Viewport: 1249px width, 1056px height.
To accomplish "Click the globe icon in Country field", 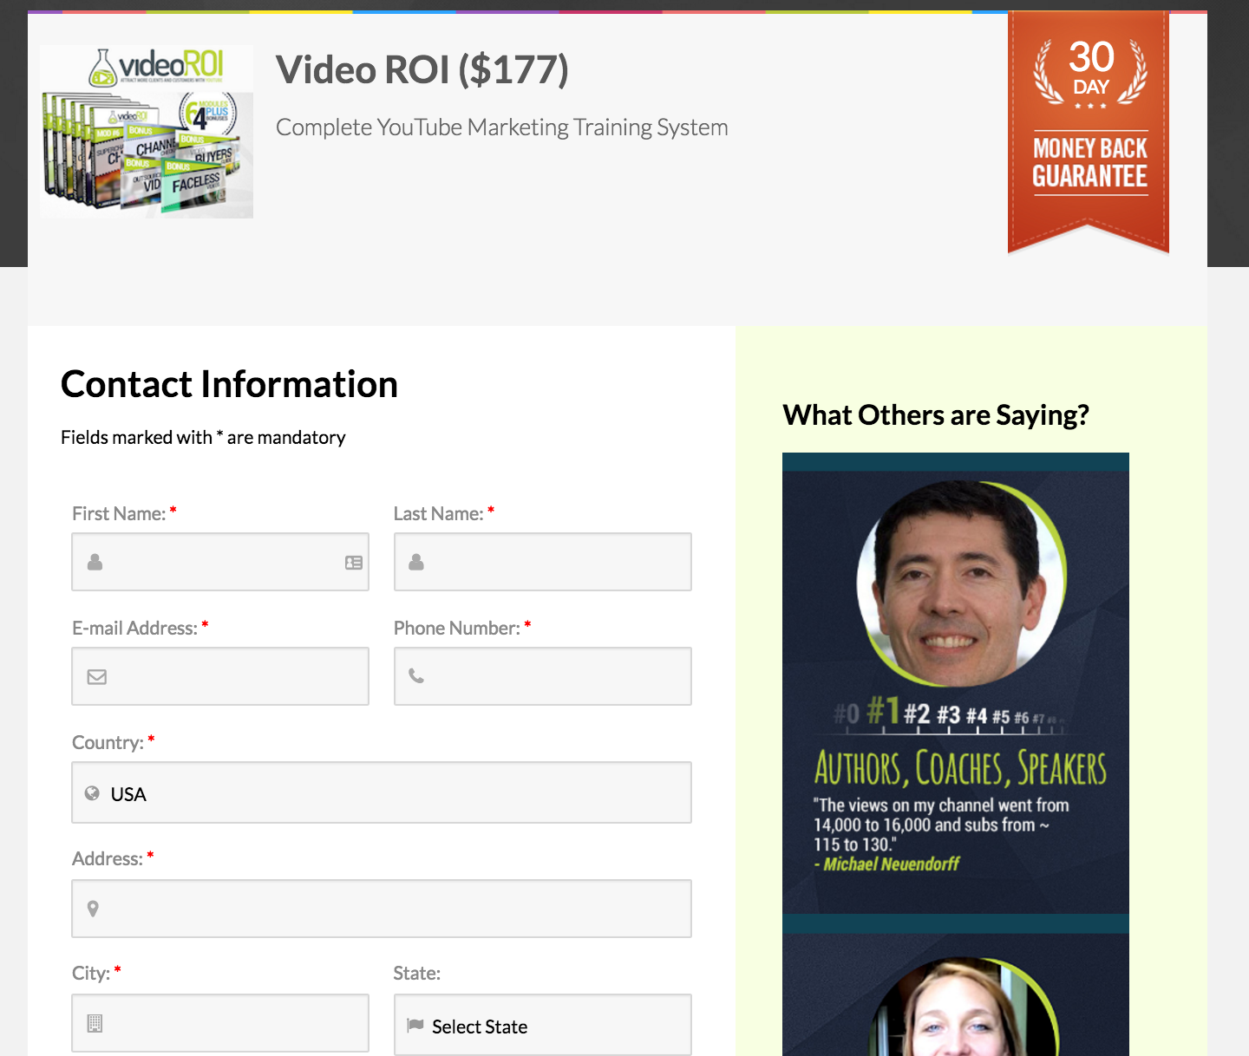I will click(x=92, y=792).
